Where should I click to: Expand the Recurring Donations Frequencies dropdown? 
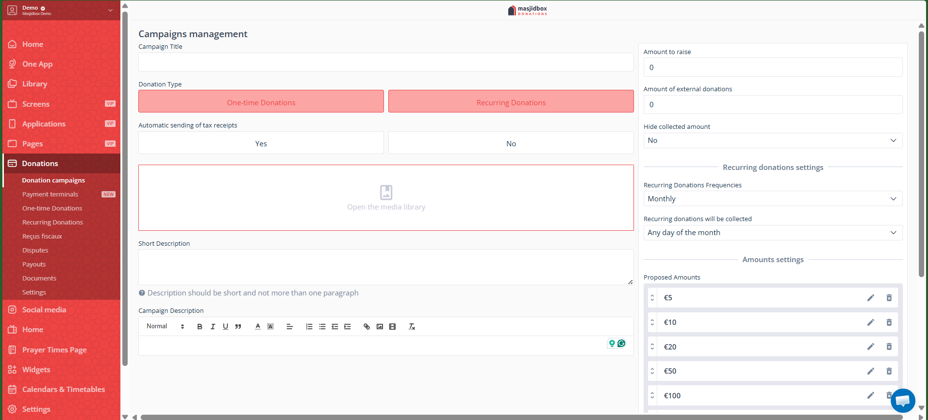pyautogui.click(x=772, y=199)
